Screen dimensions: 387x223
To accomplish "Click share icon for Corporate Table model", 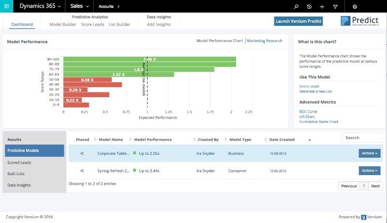I will (82, 153).
